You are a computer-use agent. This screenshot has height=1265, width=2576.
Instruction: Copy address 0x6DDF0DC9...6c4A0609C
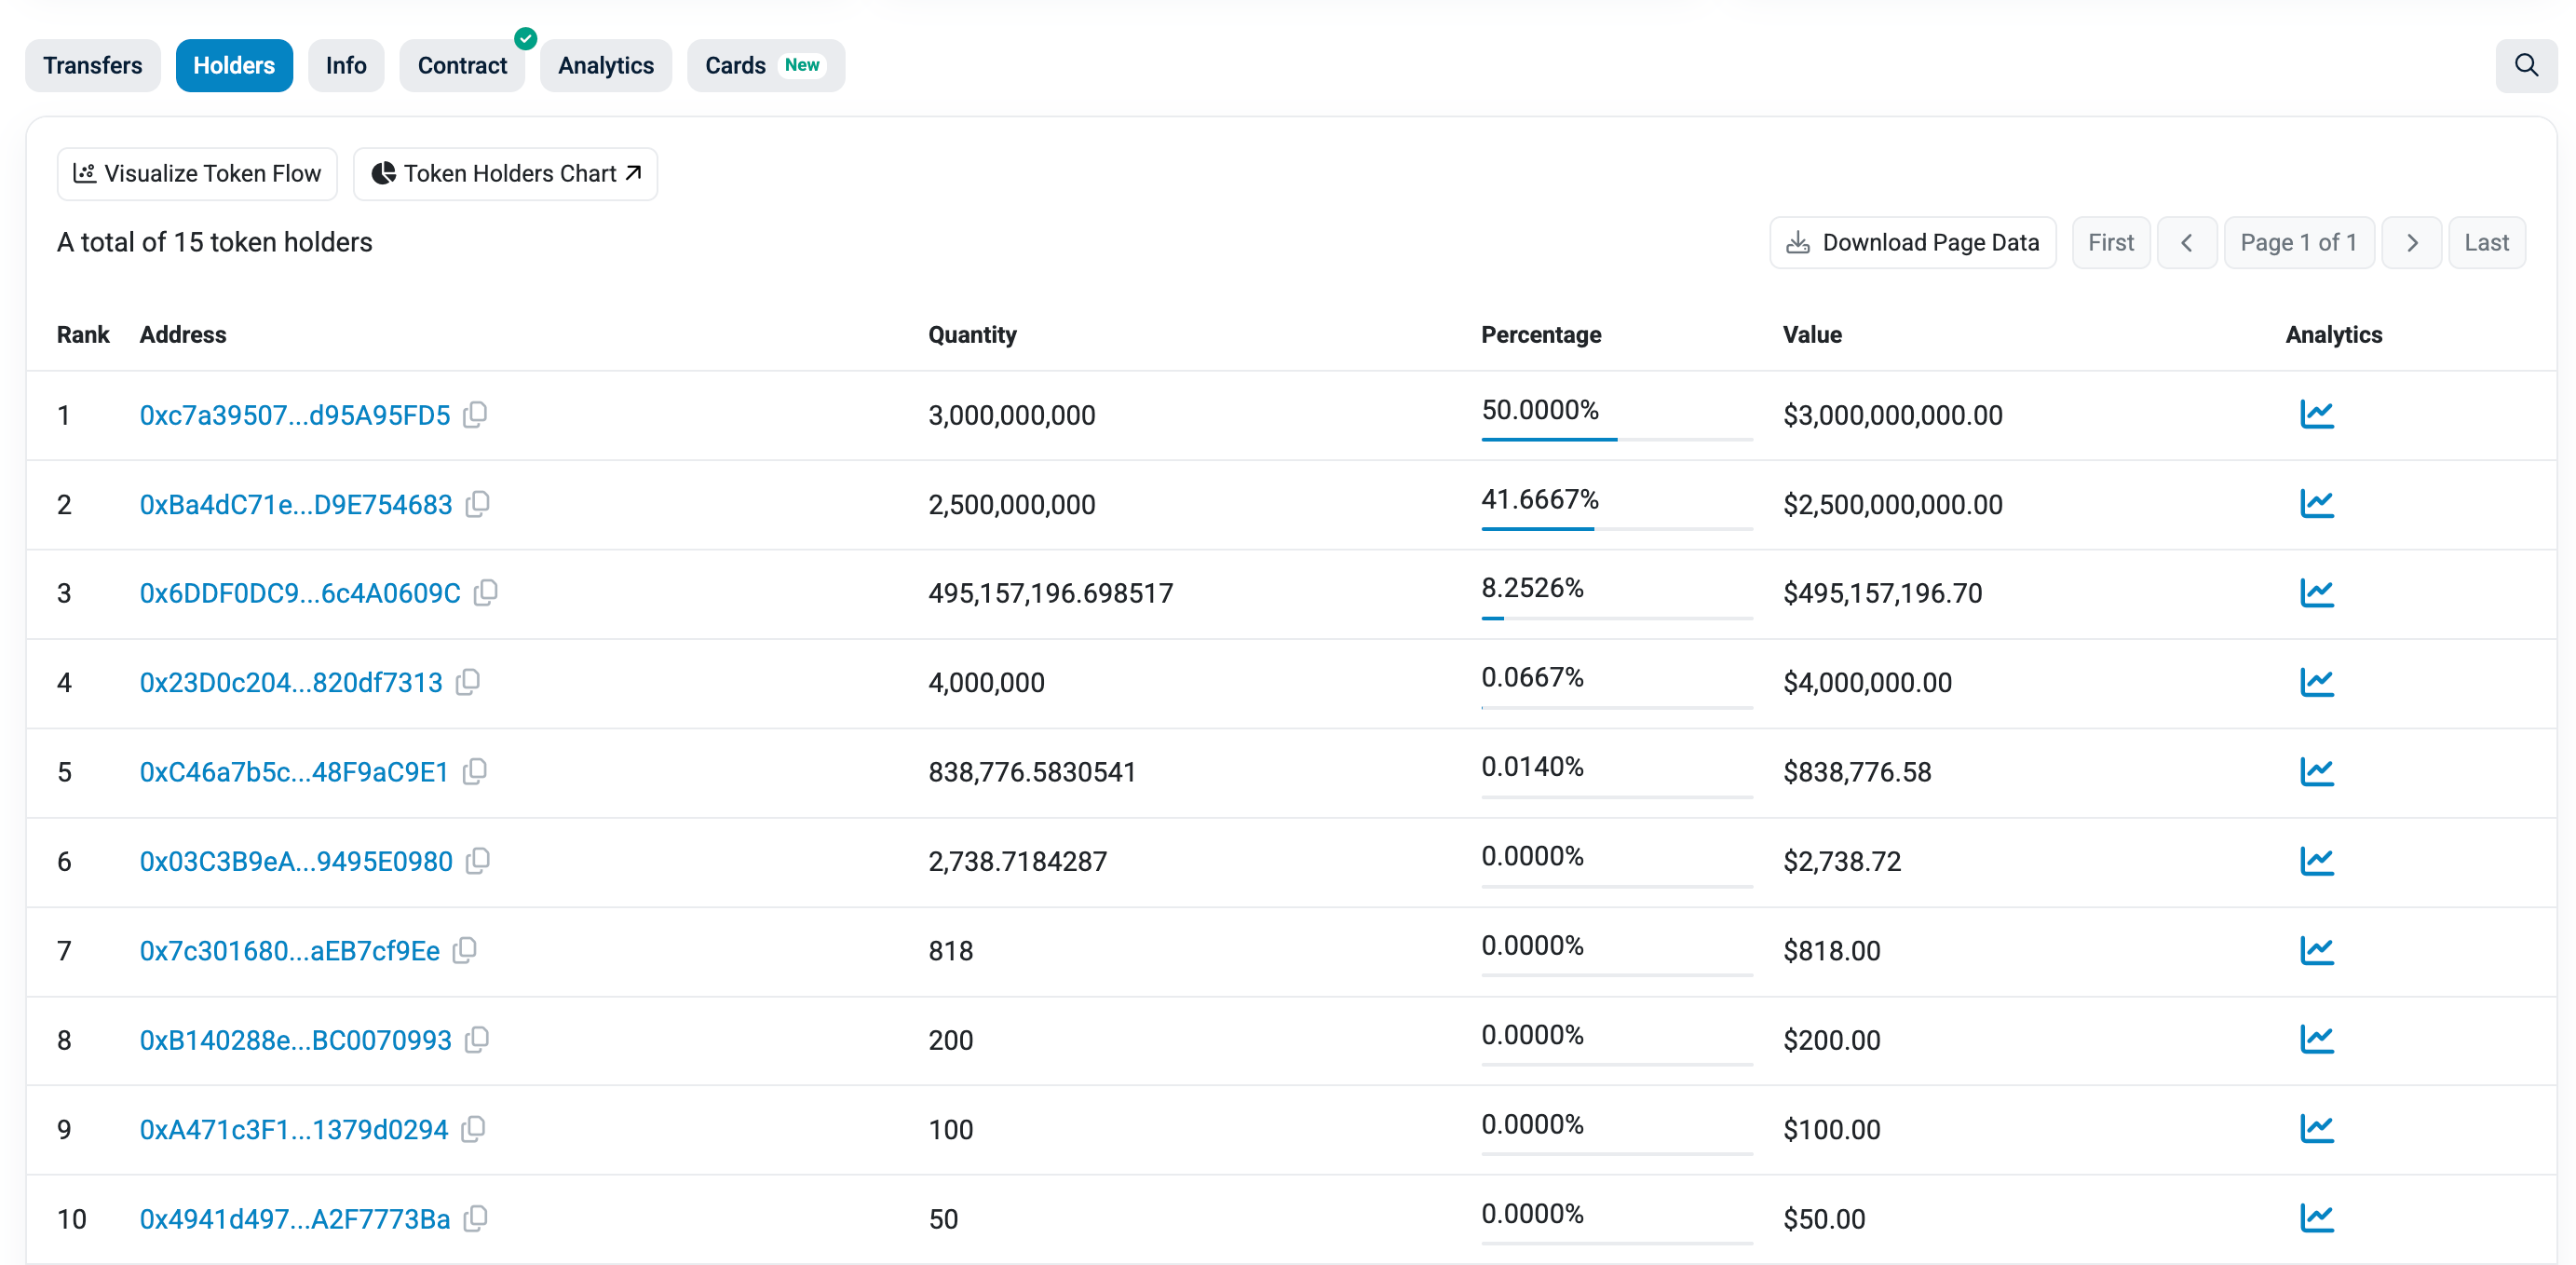click(486, 593)
